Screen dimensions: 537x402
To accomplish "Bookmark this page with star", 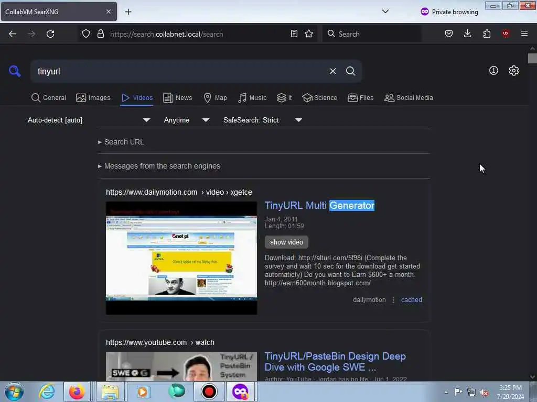I will 309,33.
